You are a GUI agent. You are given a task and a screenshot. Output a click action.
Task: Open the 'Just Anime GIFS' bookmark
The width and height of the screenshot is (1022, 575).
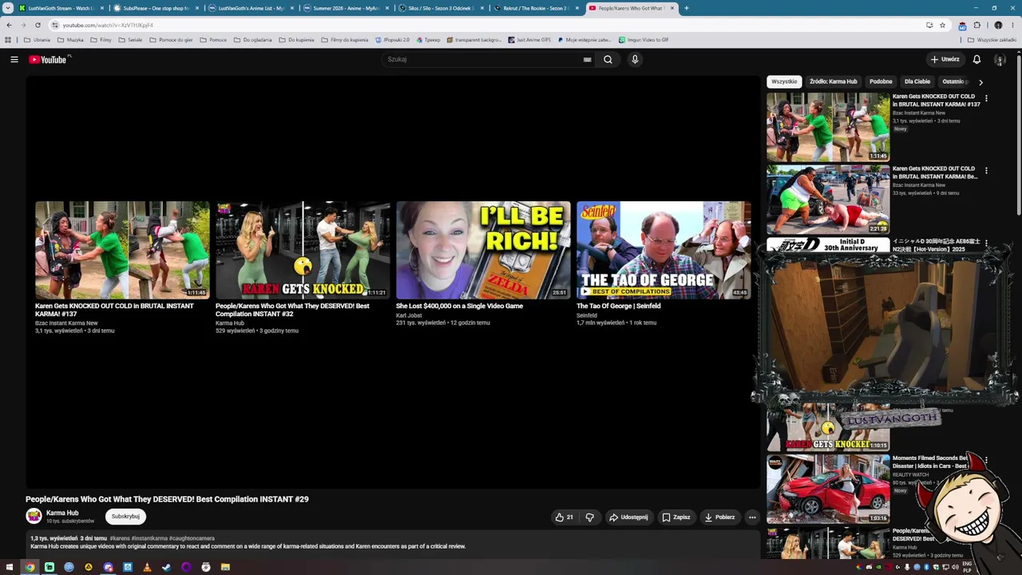point(529,39)
